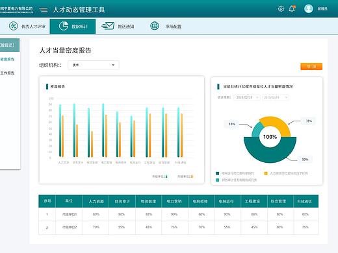
Task: Open the first 统计周期 date dropdown
Action: [246, 97]
